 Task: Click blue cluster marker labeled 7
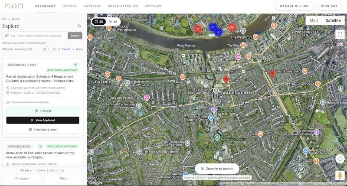click(213, 27)
